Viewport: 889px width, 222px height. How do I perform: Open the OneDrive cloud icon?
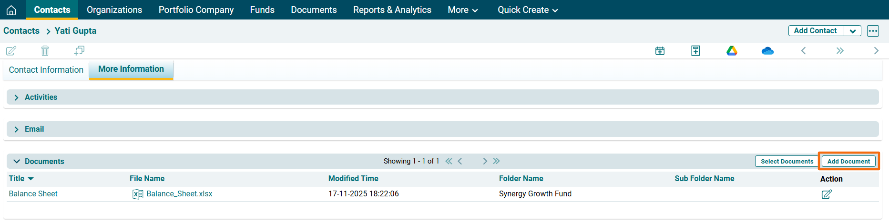767,51
